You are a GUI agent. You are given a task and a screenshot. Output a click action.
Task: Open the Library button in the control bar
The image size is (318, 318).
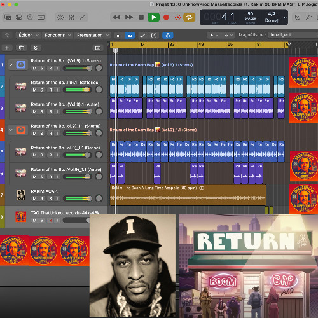[8, 17]
